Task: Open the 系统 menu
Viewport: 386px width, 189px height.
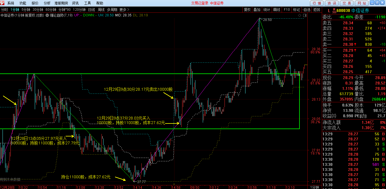Action: coord(11,3)
